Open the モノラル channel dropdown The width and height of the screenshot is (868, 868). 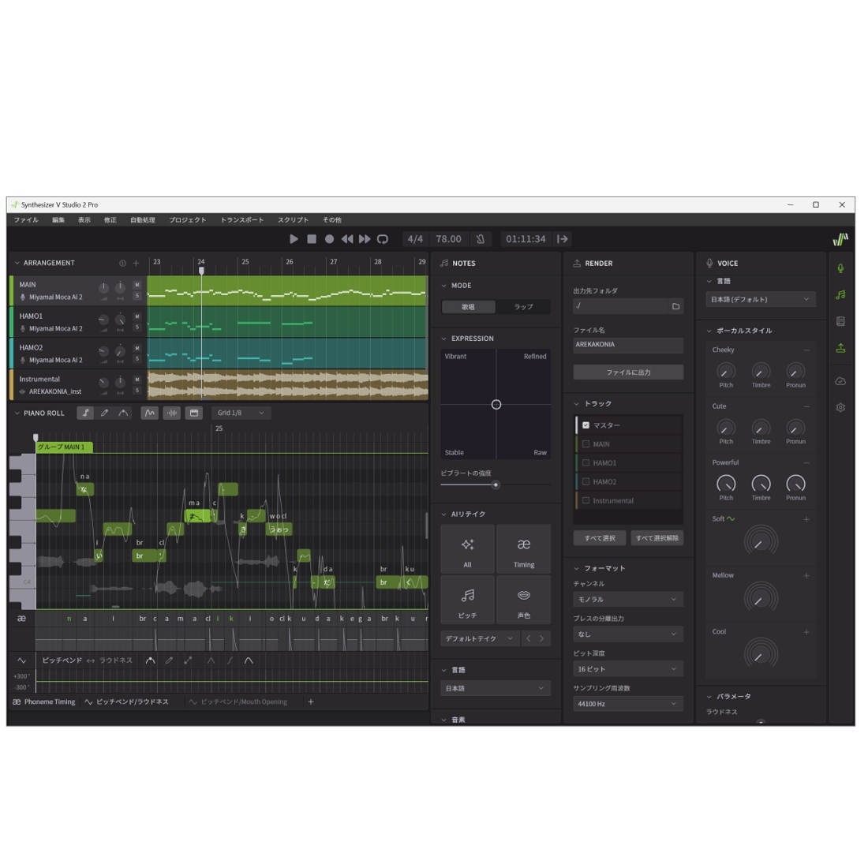(x=628, y=600)
